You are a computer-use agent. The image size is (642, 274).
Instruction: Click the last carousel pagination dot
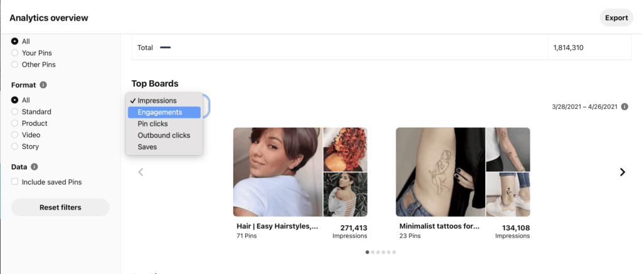(394, 252)
